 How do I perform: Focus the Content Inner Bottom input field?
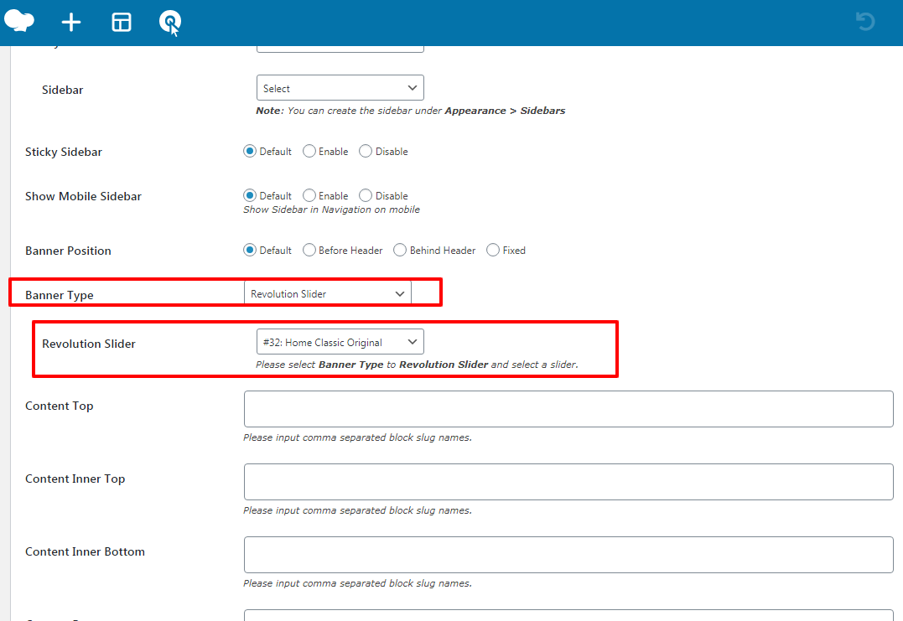tap(568, 555)
